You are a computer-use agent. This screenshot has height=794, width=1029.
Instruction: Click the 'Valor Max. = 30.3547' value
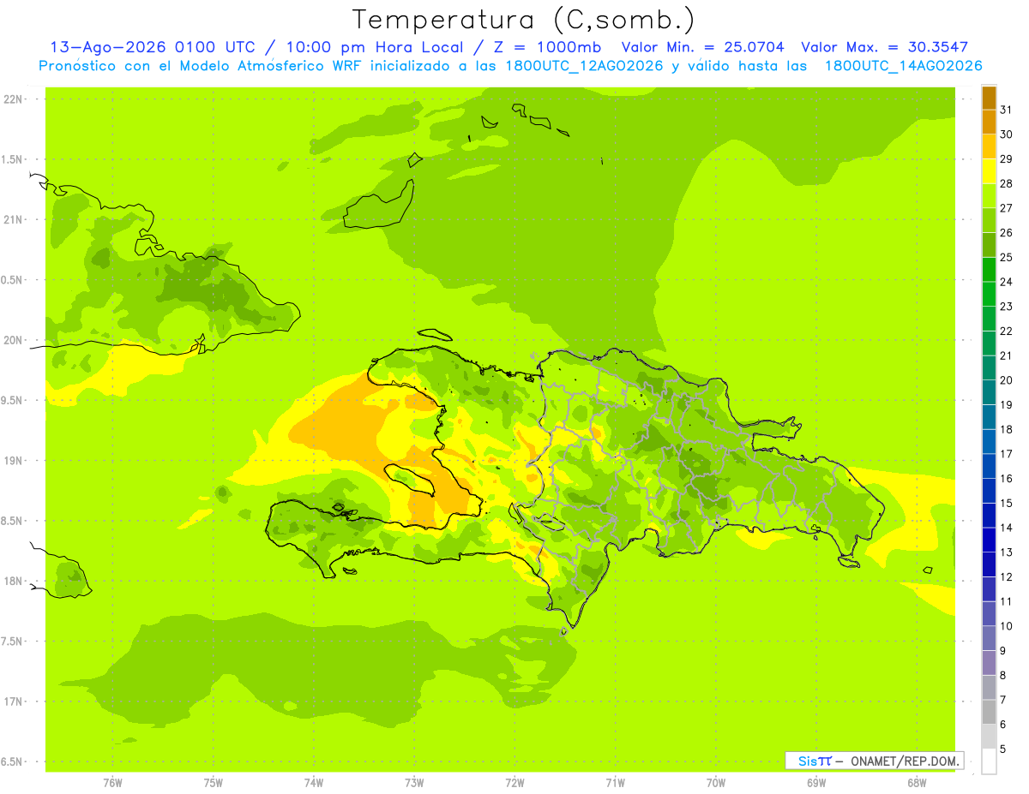tap(885, 47)
